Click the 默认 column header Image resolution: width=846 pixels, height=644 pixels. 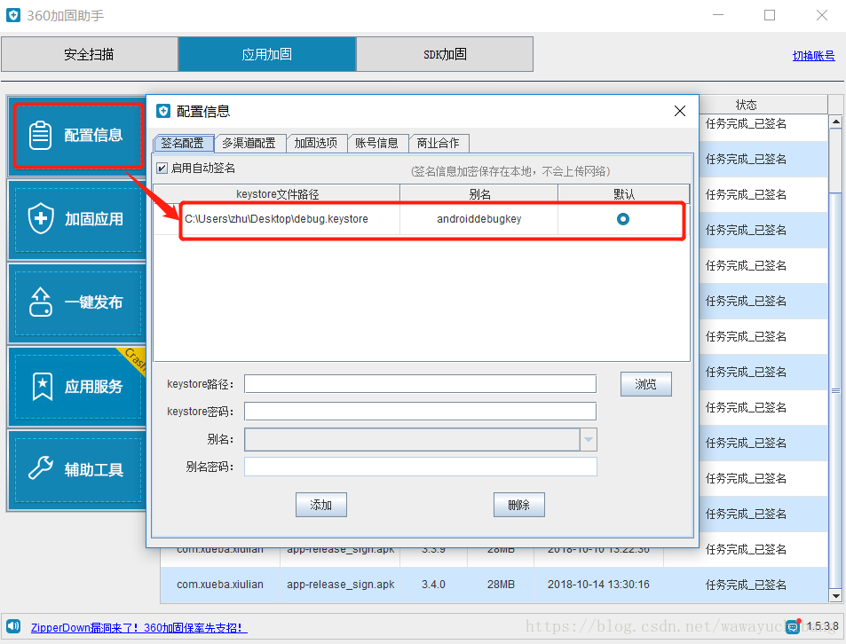click(624, 194)
